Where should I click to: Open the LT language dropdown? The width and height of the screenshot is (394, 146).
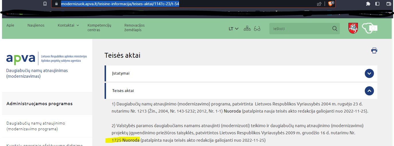tap(233, 29)
